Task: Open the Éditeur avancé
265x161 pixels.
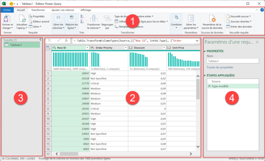Action: pos(39,22)
